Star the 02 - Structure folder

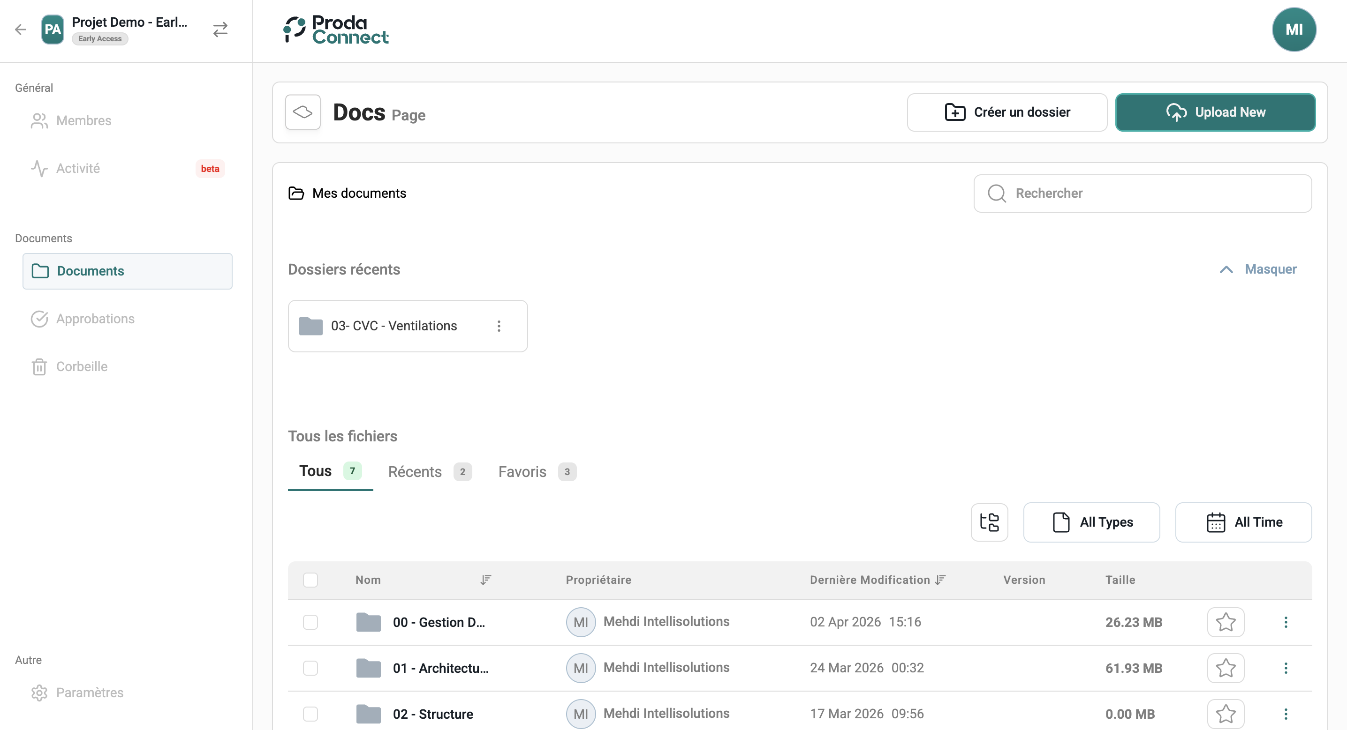1226,714
